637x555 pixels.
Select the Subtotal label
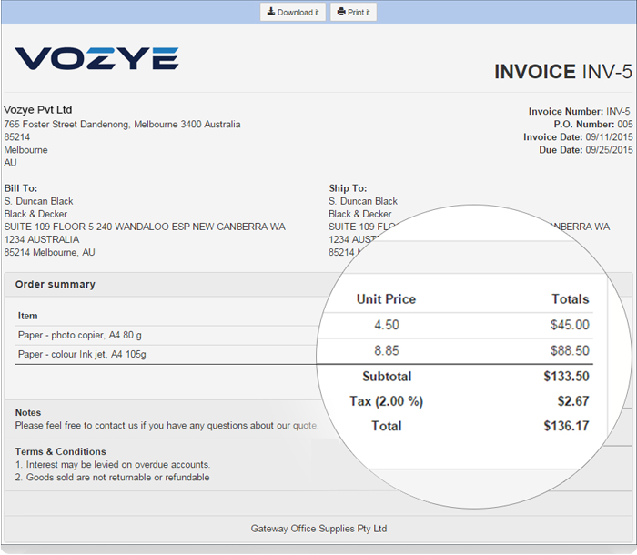[x=387, y=377]
